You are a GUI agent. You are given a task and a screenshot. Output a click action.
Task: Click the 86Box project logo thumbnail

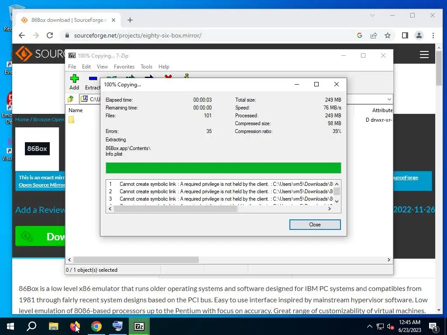click(x=37, y=149)
